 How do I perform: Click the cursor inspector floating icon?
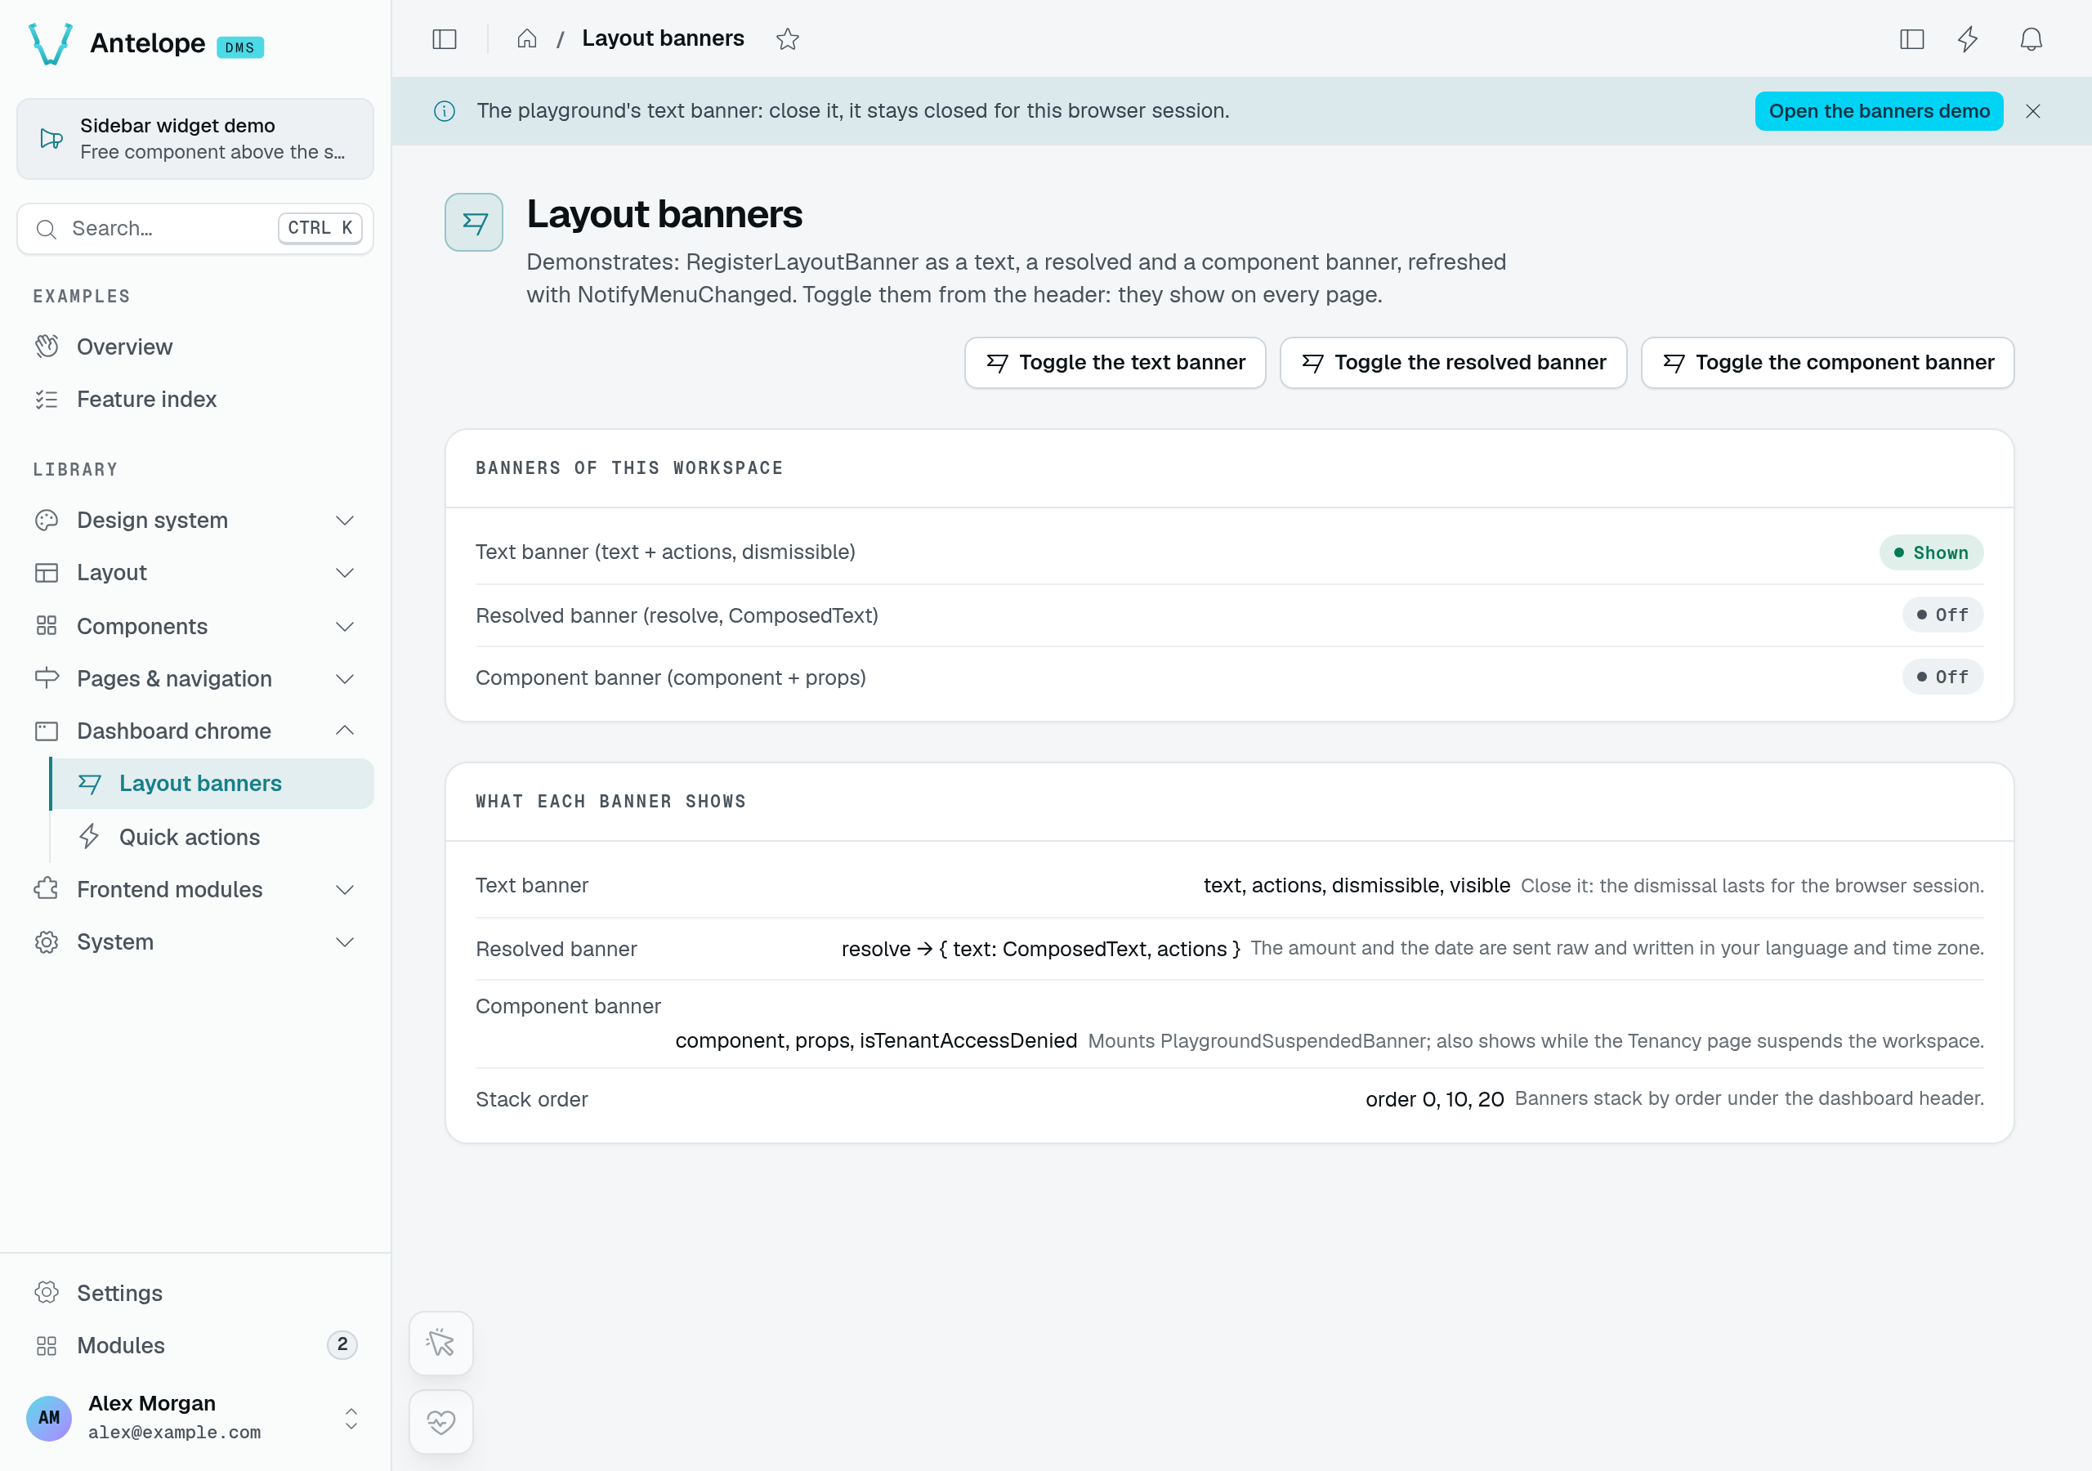(441, 1343)
